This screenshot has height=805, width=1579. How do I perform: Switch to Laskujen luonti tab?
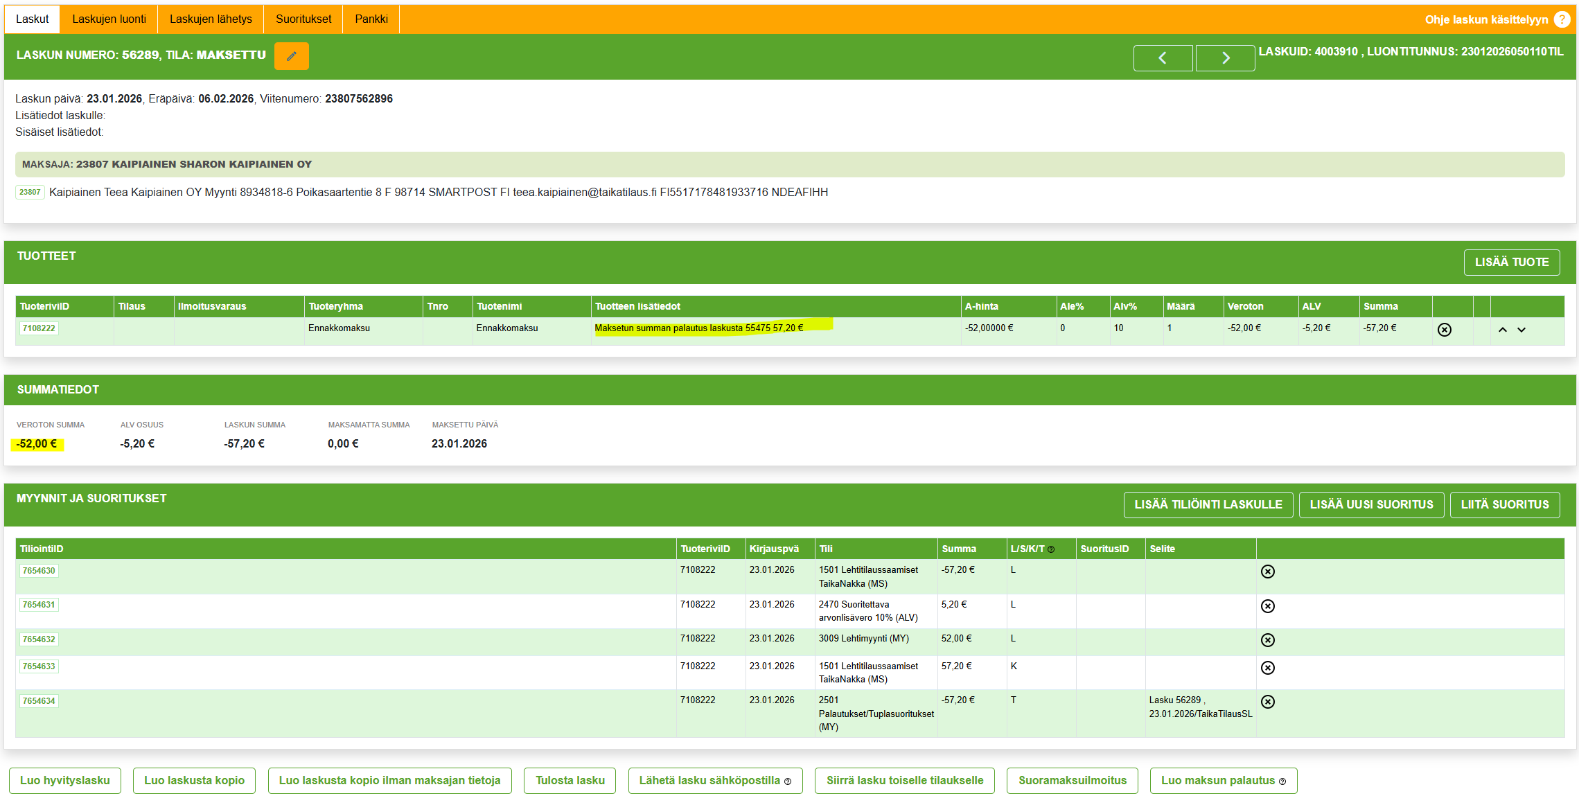click(x=109, y=19)
